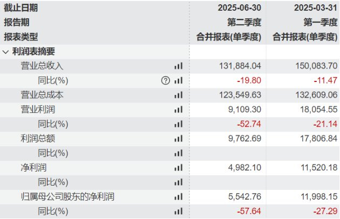Open the 净利润 row chart icon

pyautogui.click(x=178, y=168)
